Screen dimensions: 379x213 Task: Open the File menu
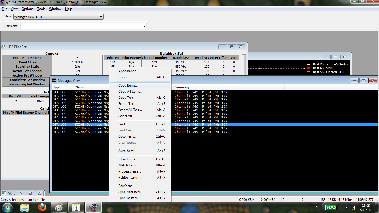pos(4,9)
